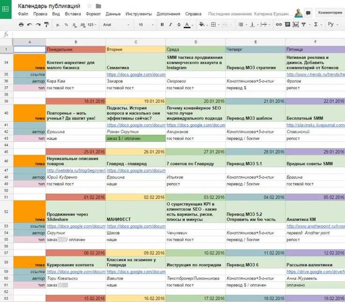This screenshot has height=302, width=345.
Task: Open the Формат menu
Action: point(93,14)
